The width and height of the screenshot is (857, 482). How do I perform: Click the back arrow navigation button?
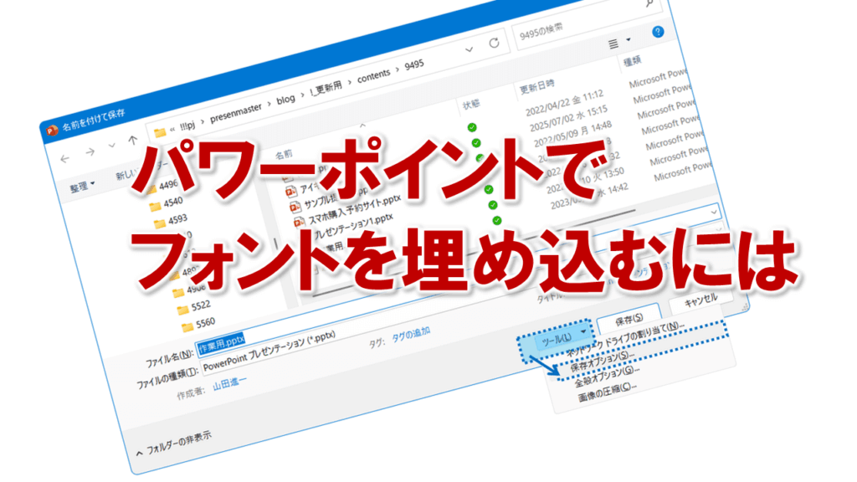point(66,156)
